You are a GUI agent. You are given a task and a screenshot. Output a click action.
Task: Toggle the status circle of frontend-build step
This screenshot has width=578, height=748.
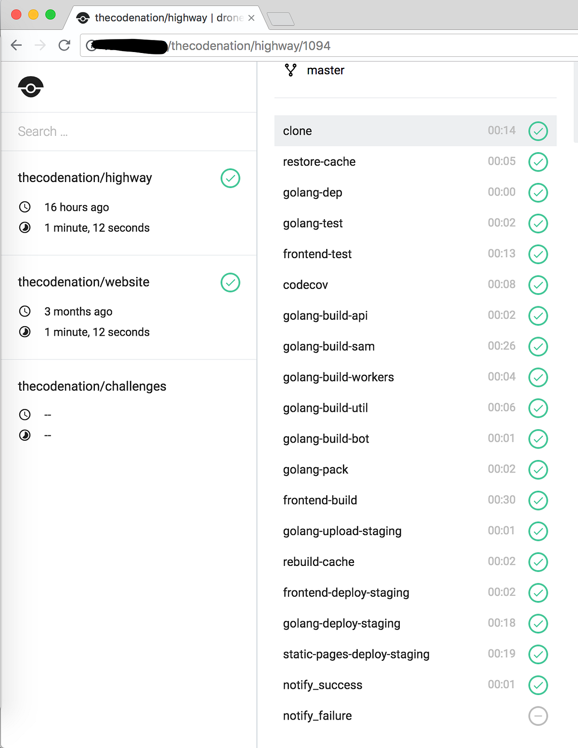pos(538,500)
